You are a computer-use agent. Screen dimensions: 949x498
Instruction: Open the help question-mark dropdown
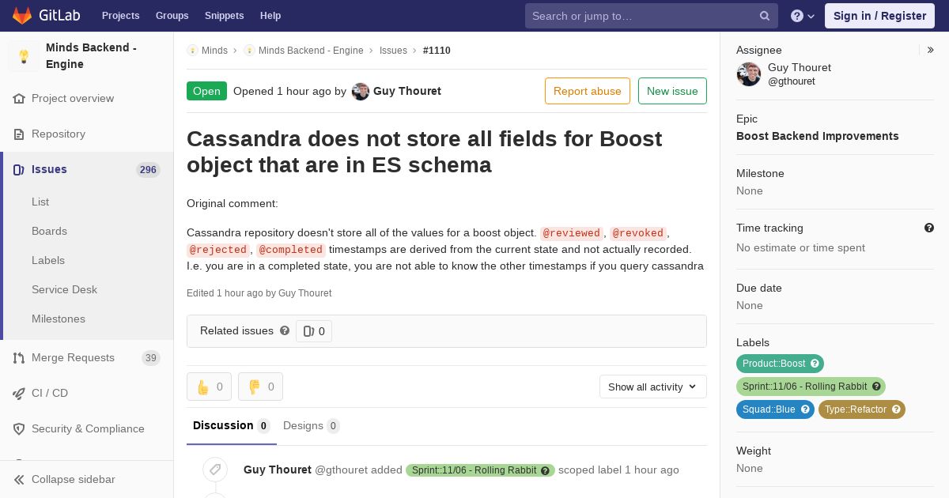(803, 16)
